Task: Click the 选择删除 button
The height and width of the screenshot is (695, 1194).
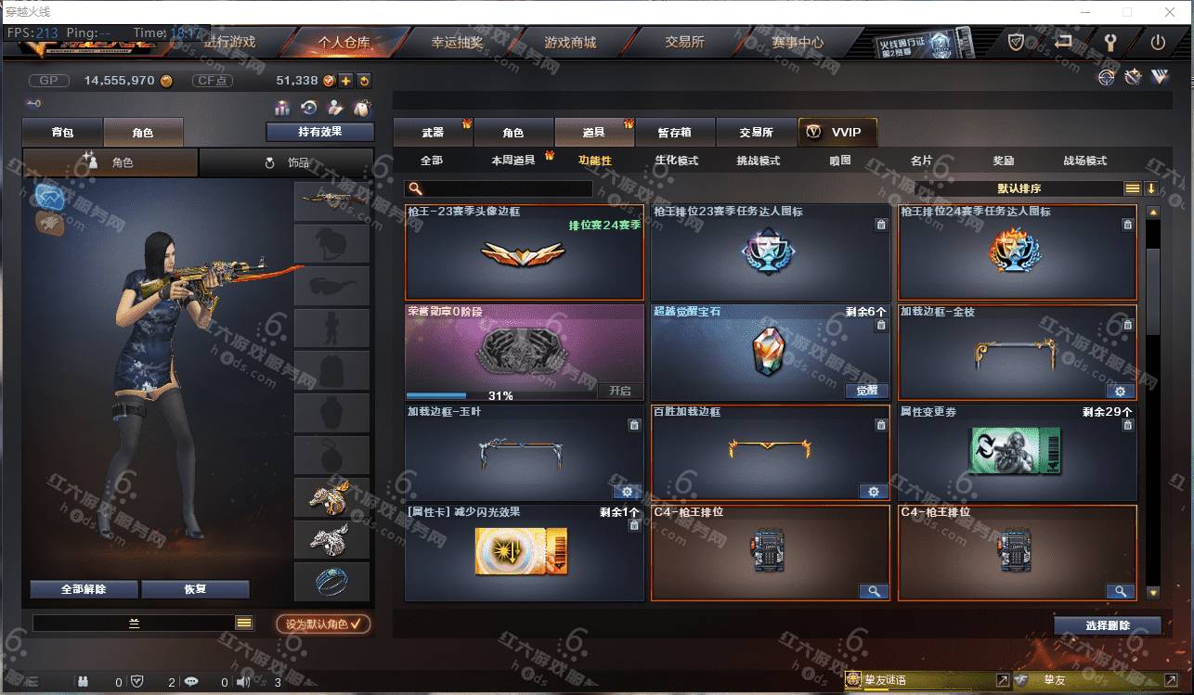Action: pos(1107,625)
